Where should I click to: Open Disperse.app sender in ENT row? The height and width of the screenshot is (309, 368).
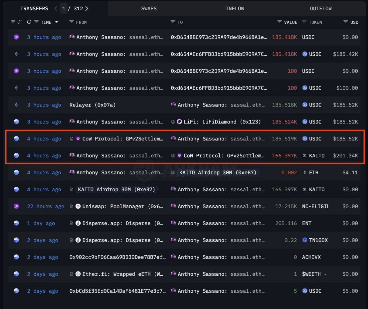coord(123,223)
